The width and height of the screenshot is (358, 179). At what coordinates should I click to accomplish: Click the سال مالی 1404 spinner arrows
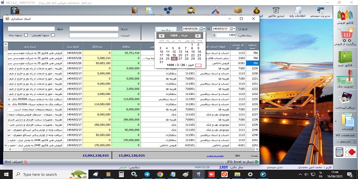214,35
